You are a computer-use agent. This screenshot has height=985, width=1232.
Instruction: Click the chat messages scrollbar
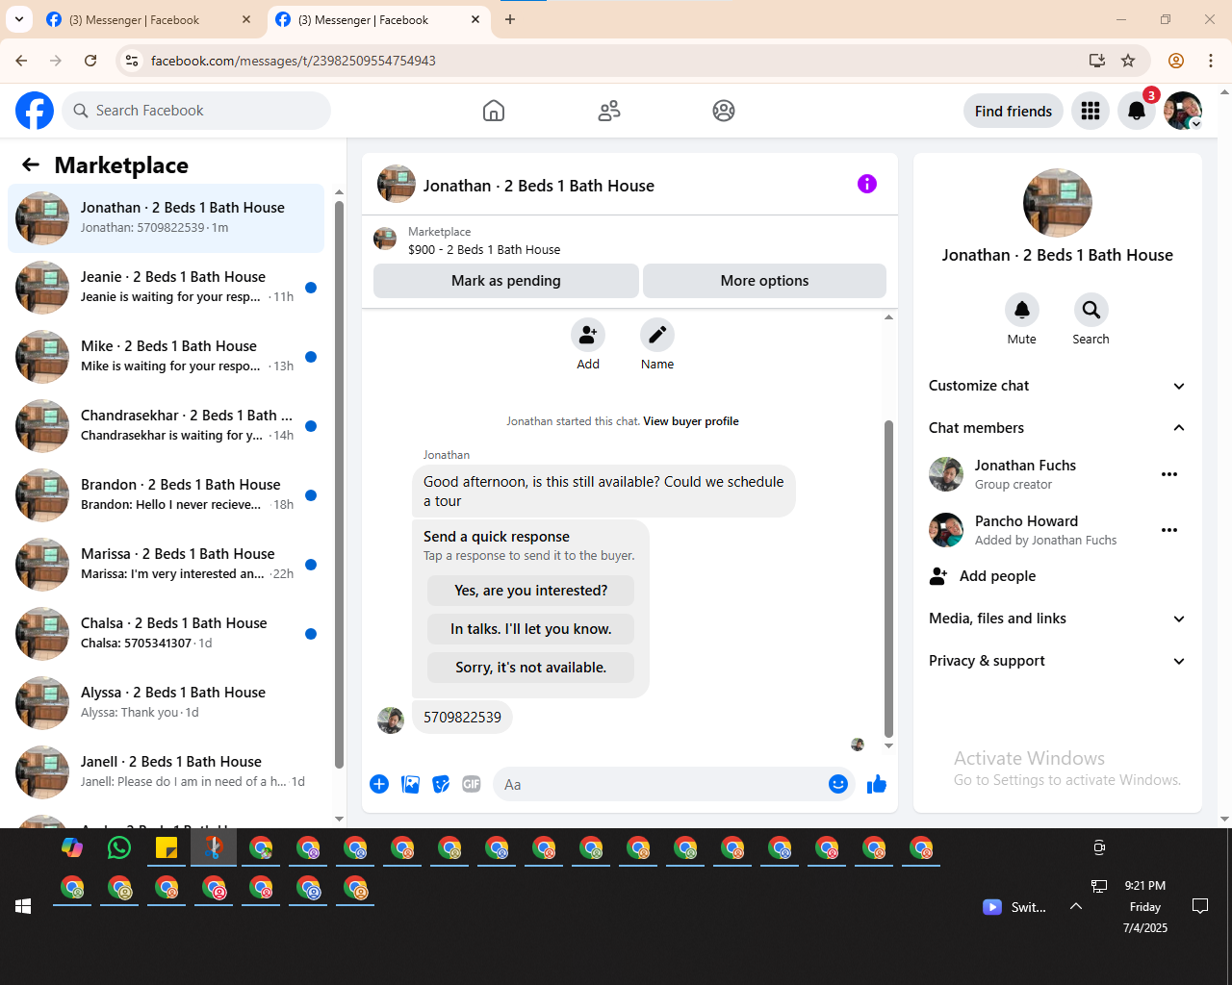click(x=888, y=577)
